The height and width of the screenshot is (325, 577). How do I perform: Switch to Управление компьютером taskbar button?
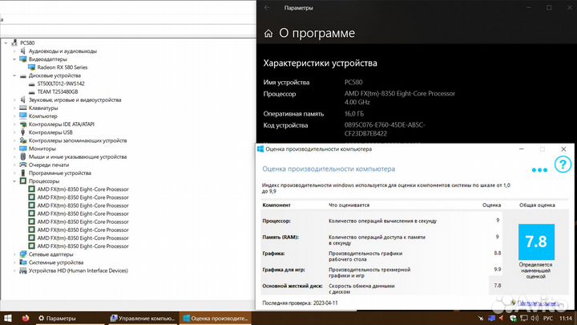click(x=143, y=318)
